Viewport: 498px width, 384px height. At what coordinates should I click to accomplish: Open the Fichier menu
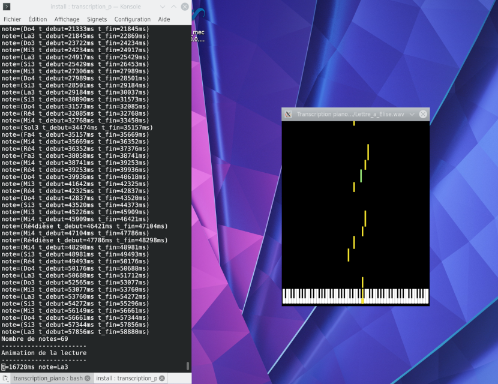point(11,19)
